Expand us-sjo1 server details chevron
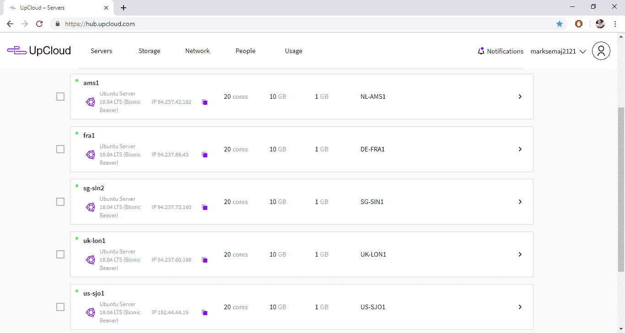This screenshot has width=625, height=333. [520, 307]
